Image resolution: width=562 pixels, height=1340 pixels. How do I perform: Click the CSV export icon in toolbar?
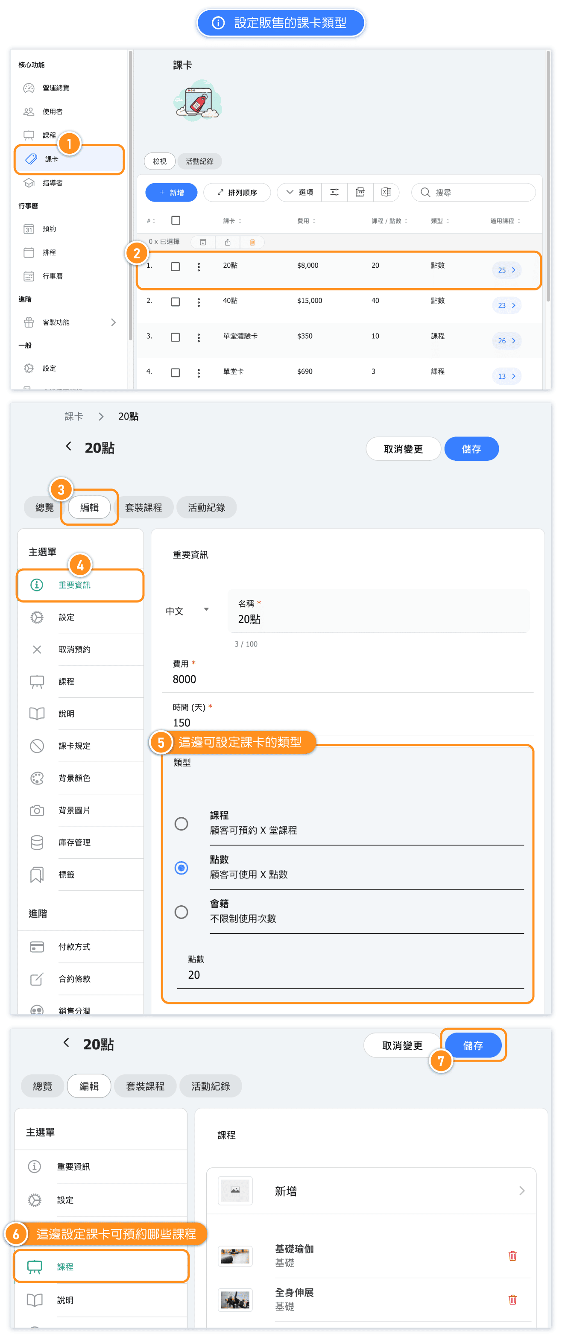[360, 193]
